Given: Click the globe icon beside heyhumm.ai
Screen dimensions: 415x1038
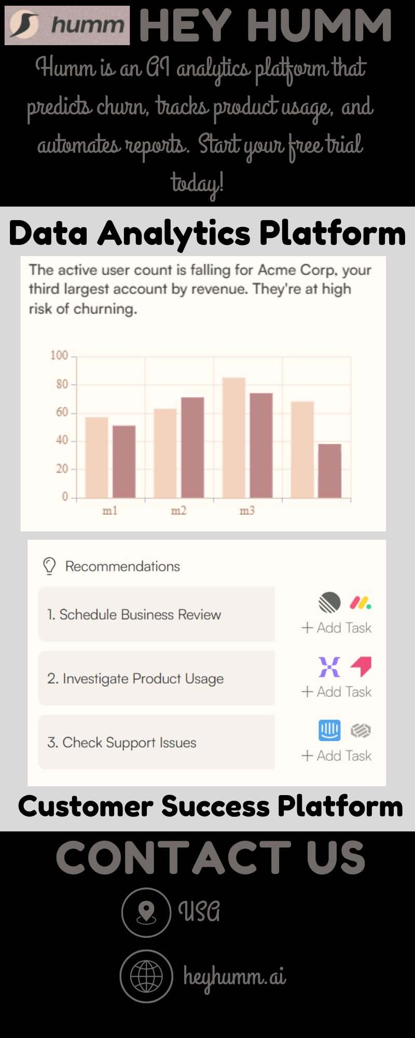Looking at the screenshot, I should (x=146, y=976).
